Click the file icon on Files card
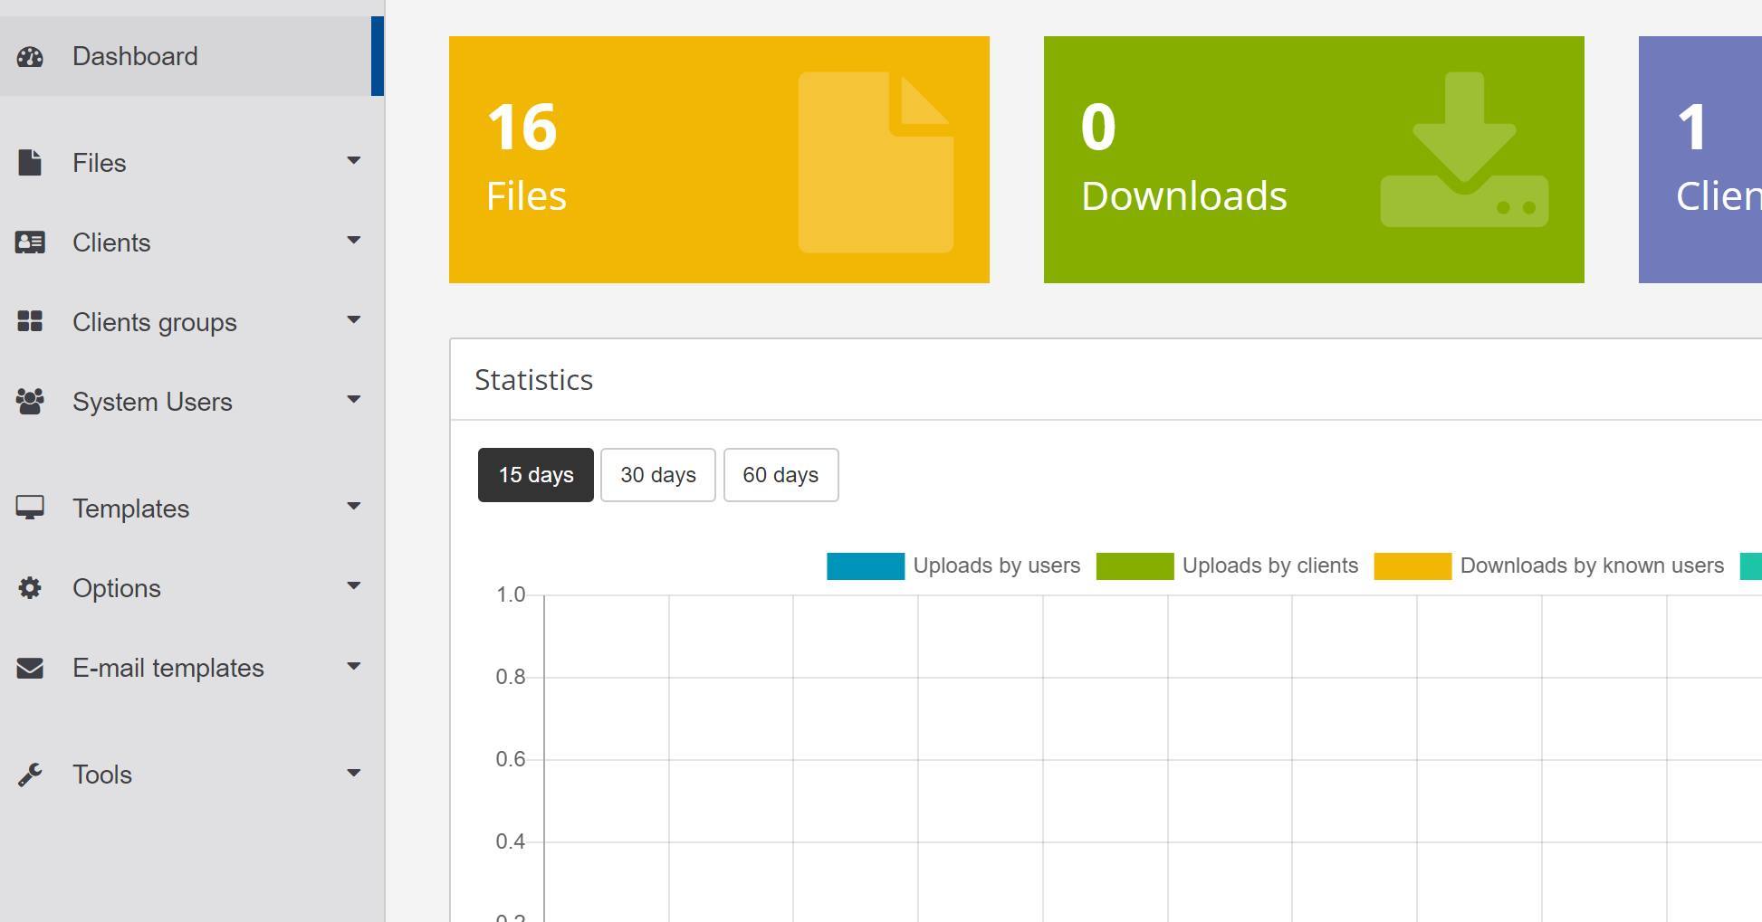This screenshot has height=922, width=1762. (x=876, y=162)
